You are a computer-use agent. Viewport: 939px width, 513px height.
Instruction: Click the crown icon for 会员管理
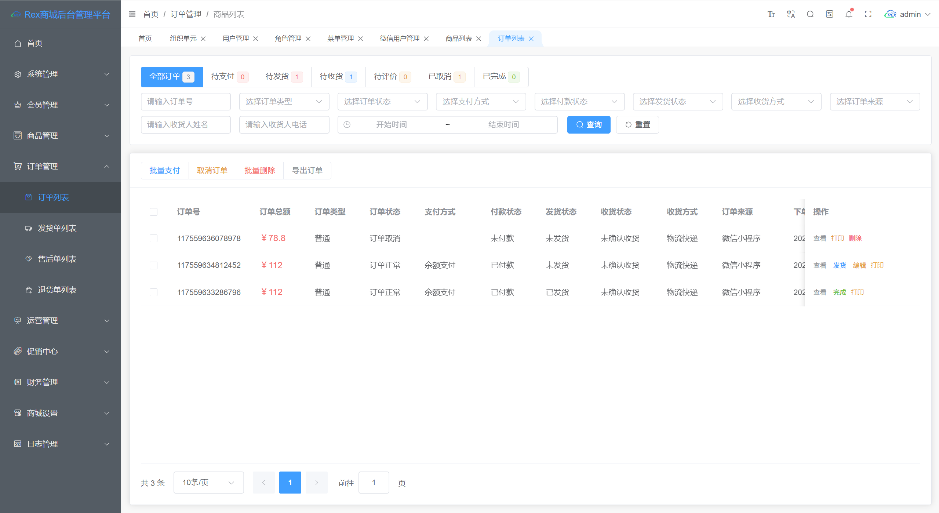pos(18,105)
